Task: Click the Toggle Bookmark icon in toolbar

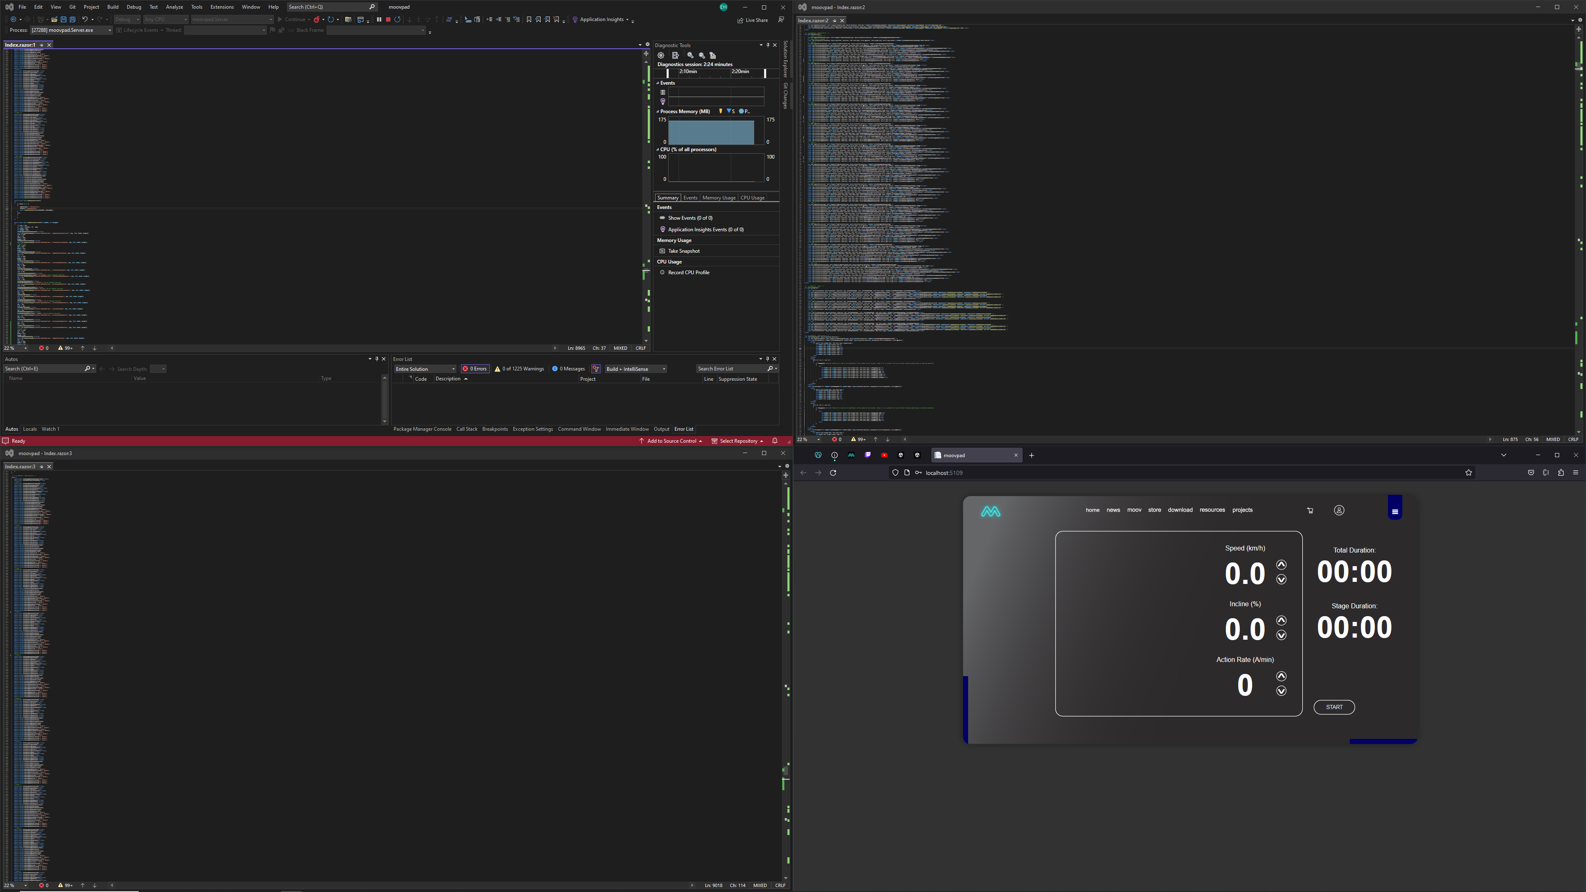Action: point(529,20)
